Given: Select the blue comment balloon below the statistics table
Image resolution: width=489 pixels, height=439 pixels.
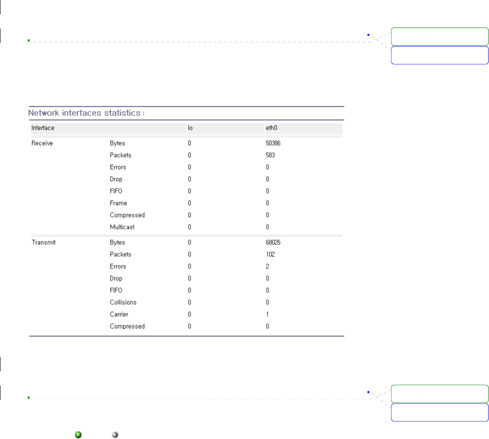Looking at the screenshot, I should click(x=440, y=412).
